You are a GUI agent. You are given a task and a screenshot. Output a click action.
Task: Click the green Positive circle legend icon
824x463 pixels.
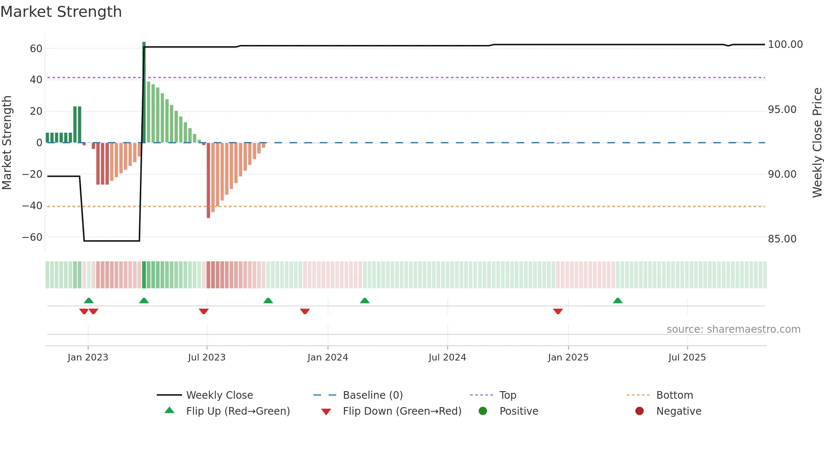[483, 411]
